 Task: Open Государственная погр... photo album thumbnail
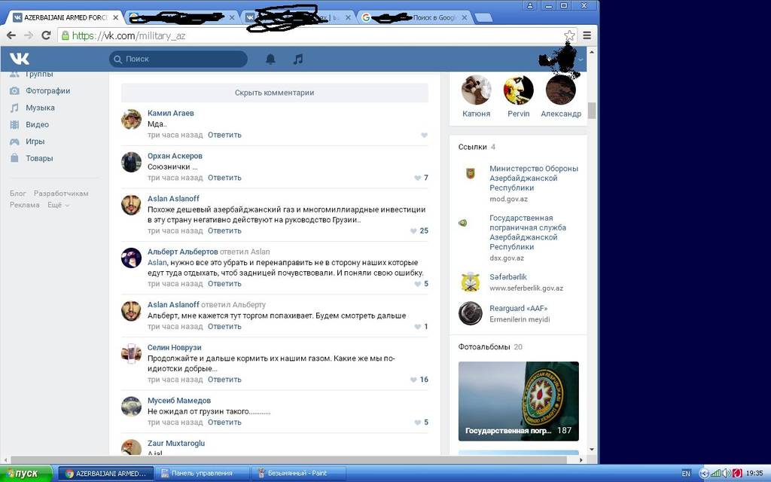point(518,401)
